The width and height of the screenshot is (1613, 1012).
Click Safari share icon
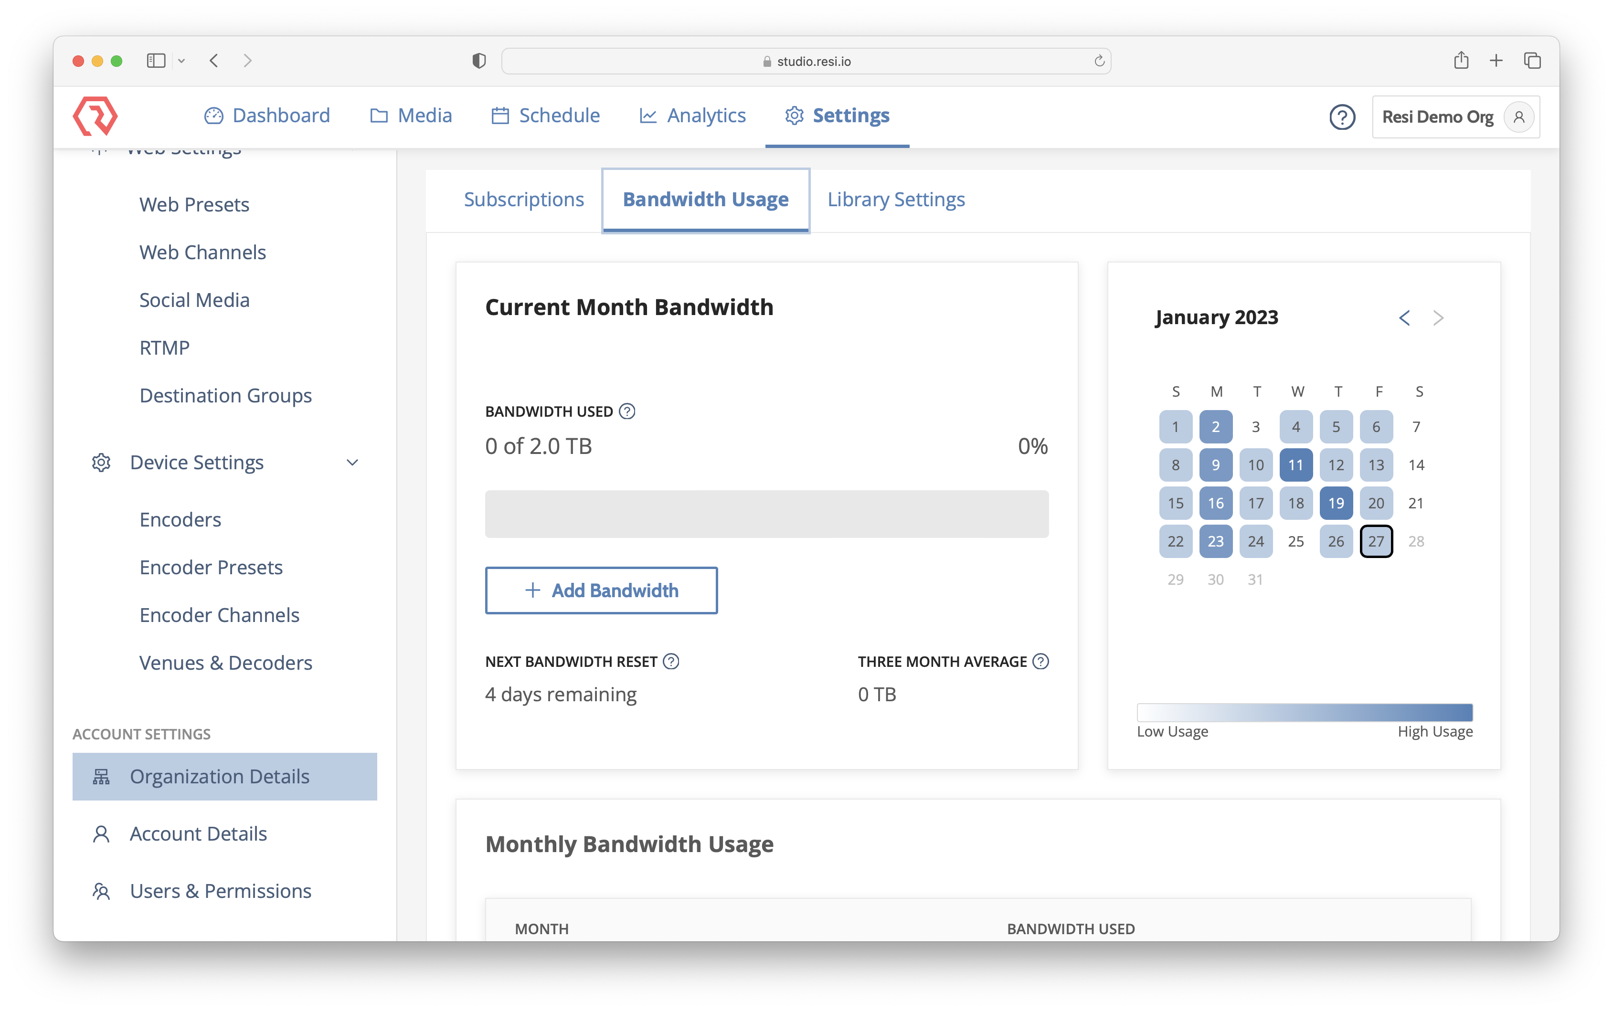[1460, 61]
